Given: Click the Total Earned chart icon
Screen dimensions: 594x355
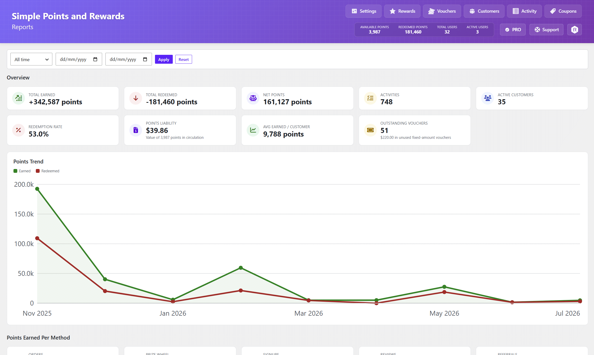Looking at the screenshot, I should coord(19,98).
